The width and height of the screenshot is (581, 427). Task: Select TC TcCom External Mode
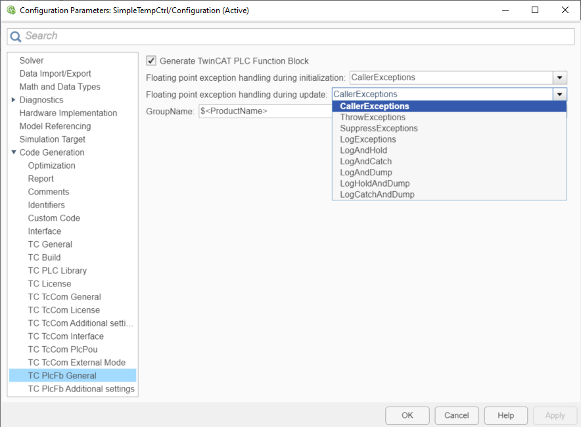coord(77,363)
